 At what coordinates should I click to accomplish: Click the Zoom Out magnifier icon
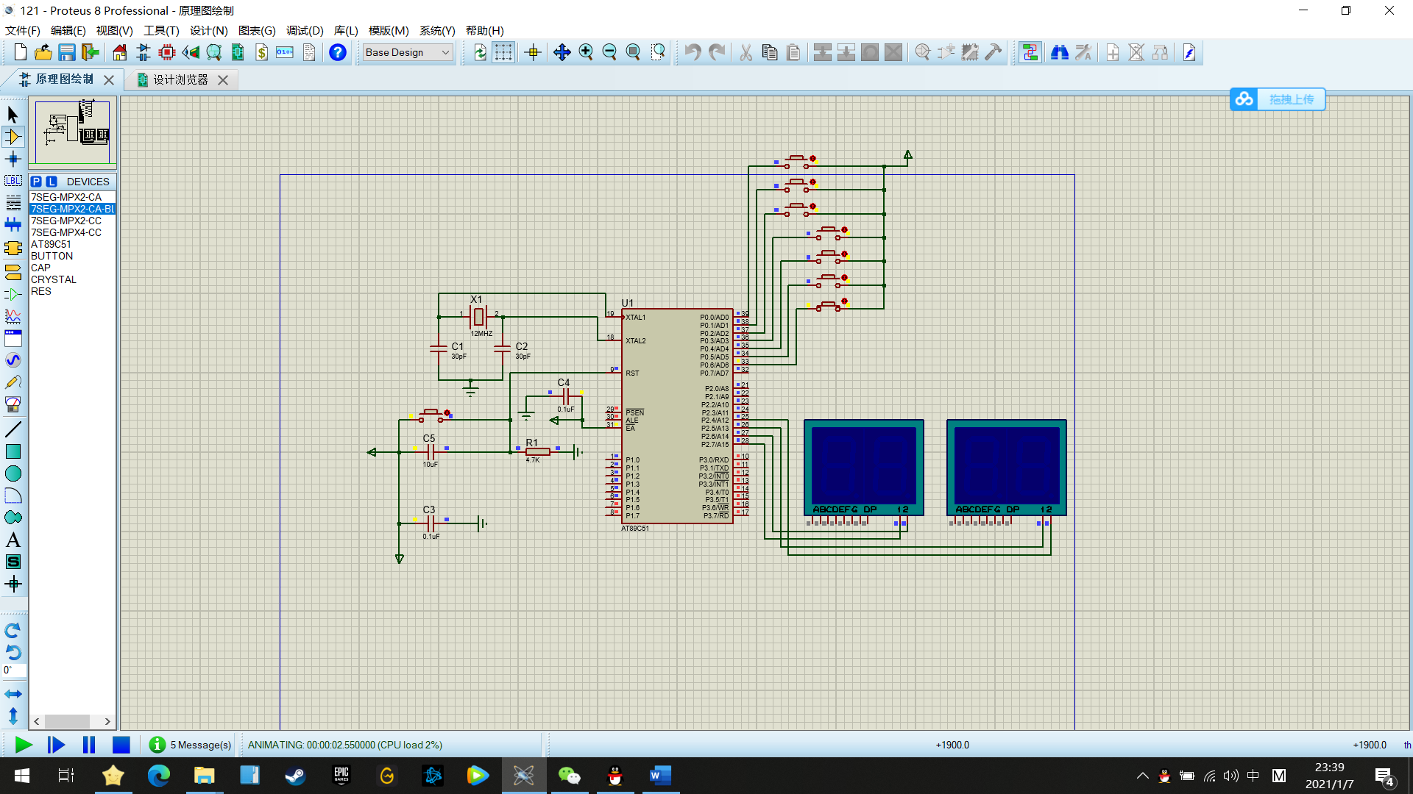click(x=609, y=52)
